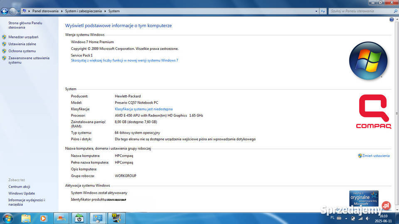Image resolution: width=399 pixels, height=224 pixels.
Task: Click the volume speaker icon
Action: click(x=368, y=219)
